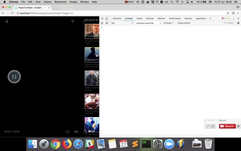
Task: Expand the hidden DevTools tabs chevron
Action: pos(210,18)
